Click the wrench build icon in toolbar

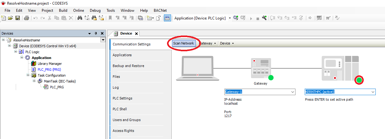pyautogui.click(x=264, y=18)
